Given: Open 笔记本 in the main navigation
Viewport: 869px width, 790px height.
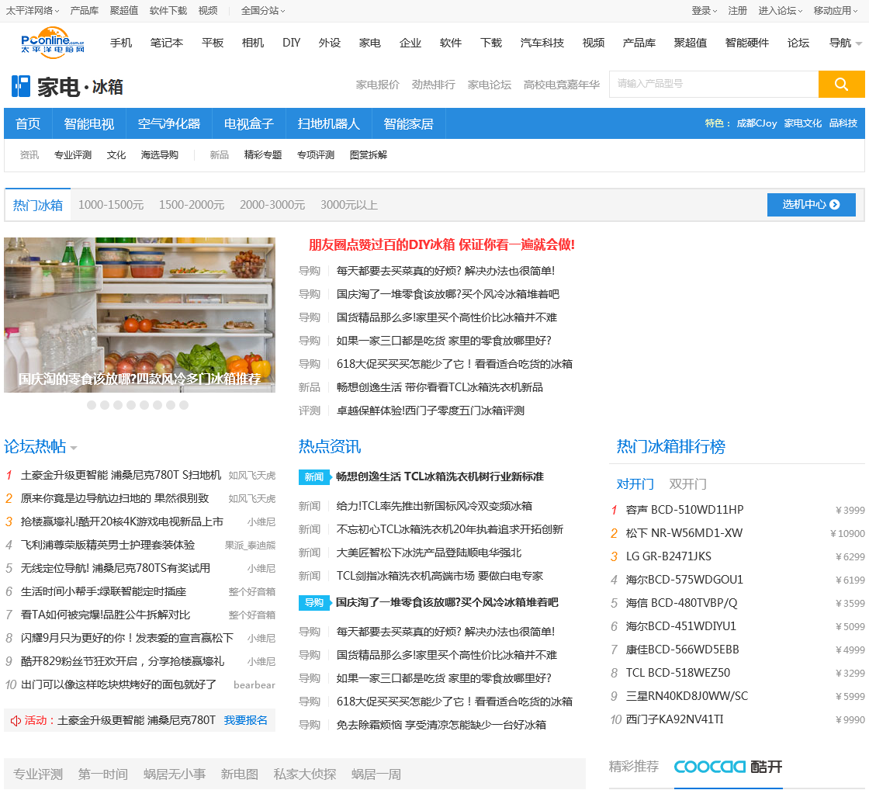Looking at the screenshot, I should coord(166,43).
